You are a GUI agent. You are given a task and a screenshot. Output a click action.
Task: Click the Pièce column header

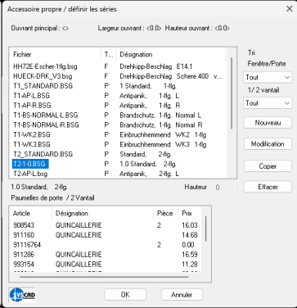(165, 213)
